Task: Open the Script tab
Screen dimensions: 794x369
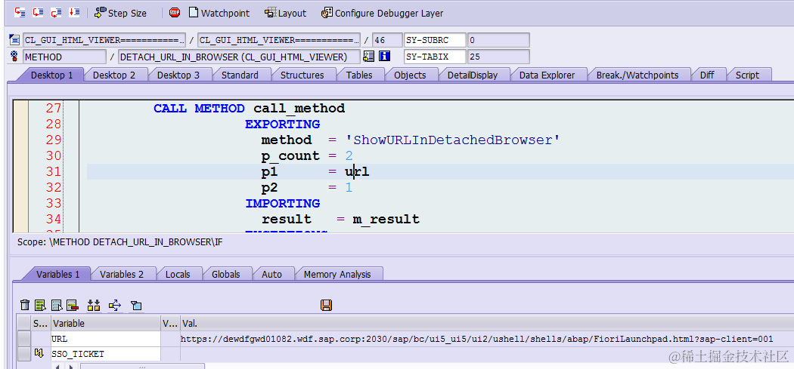Action: (x=747, y=75)
